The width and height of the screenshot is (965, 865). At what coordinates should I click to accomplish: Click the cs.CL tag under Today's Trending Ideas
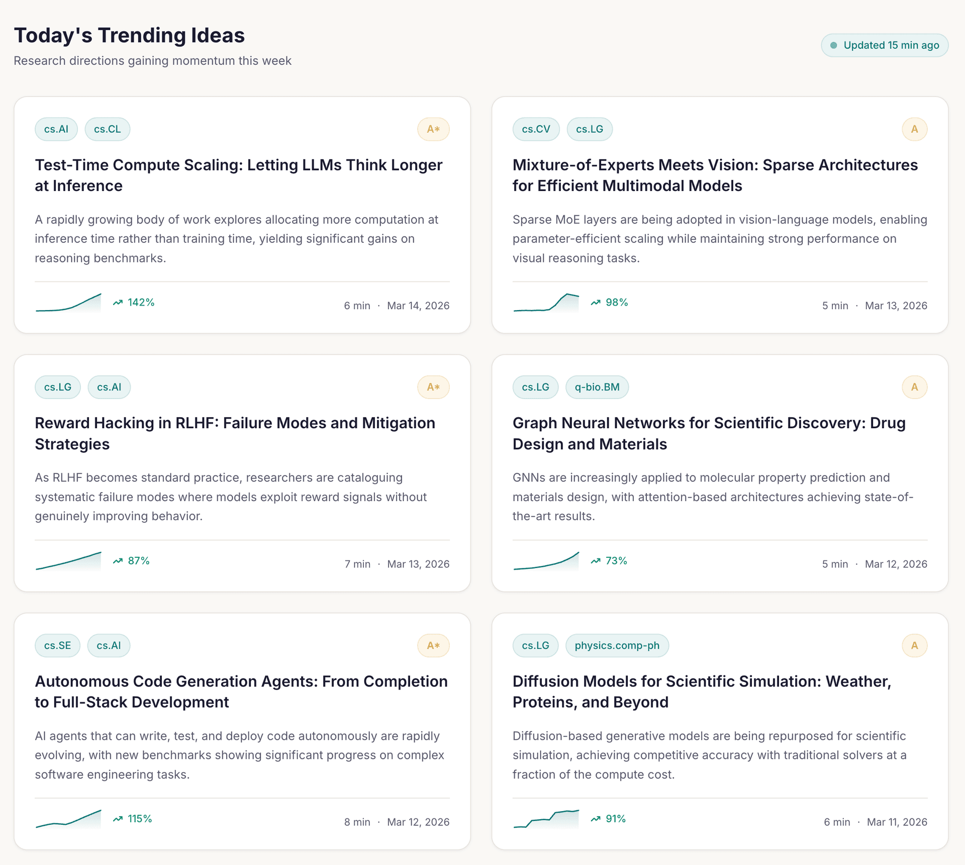pos(107,129)
